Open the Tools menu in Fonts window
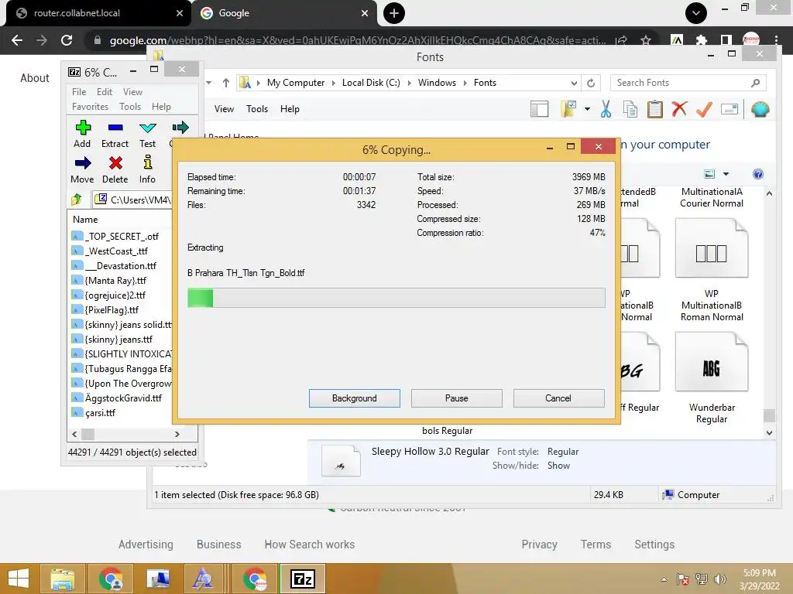 pyautogui.click(x=257, y=109)
